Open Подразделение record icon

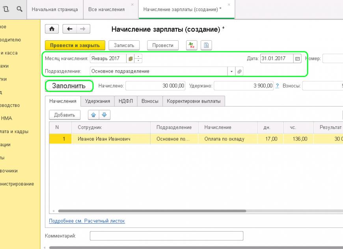pos(239,71)
